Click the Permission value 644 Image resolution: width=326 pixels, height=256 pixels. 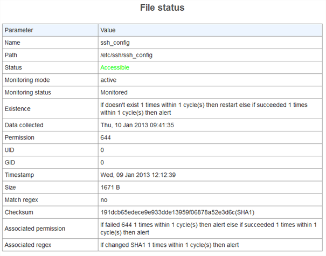click(106, 137)
